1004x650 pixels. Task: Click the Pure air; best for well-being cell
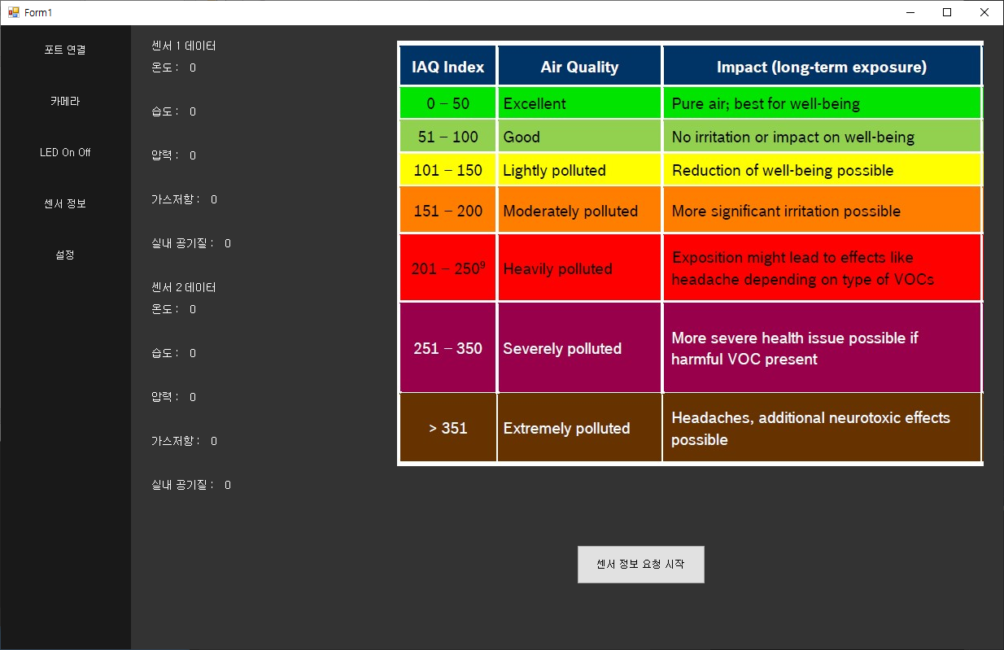(x=822, y=103)
